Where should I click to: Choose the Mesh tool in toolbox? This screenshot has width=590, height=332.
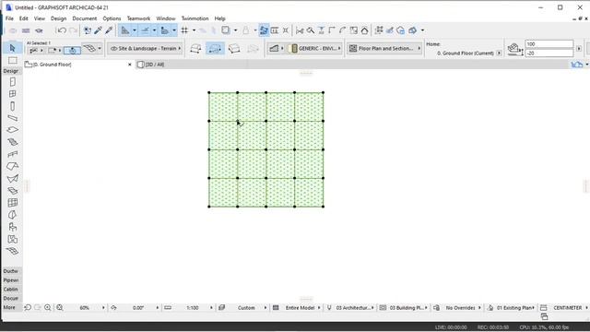(x=12, y=251)
